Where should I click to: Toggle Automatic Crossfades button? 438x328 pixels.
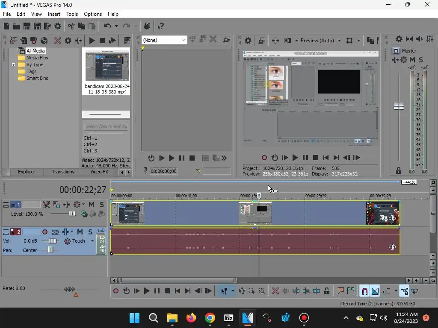[x=375, y=291]
